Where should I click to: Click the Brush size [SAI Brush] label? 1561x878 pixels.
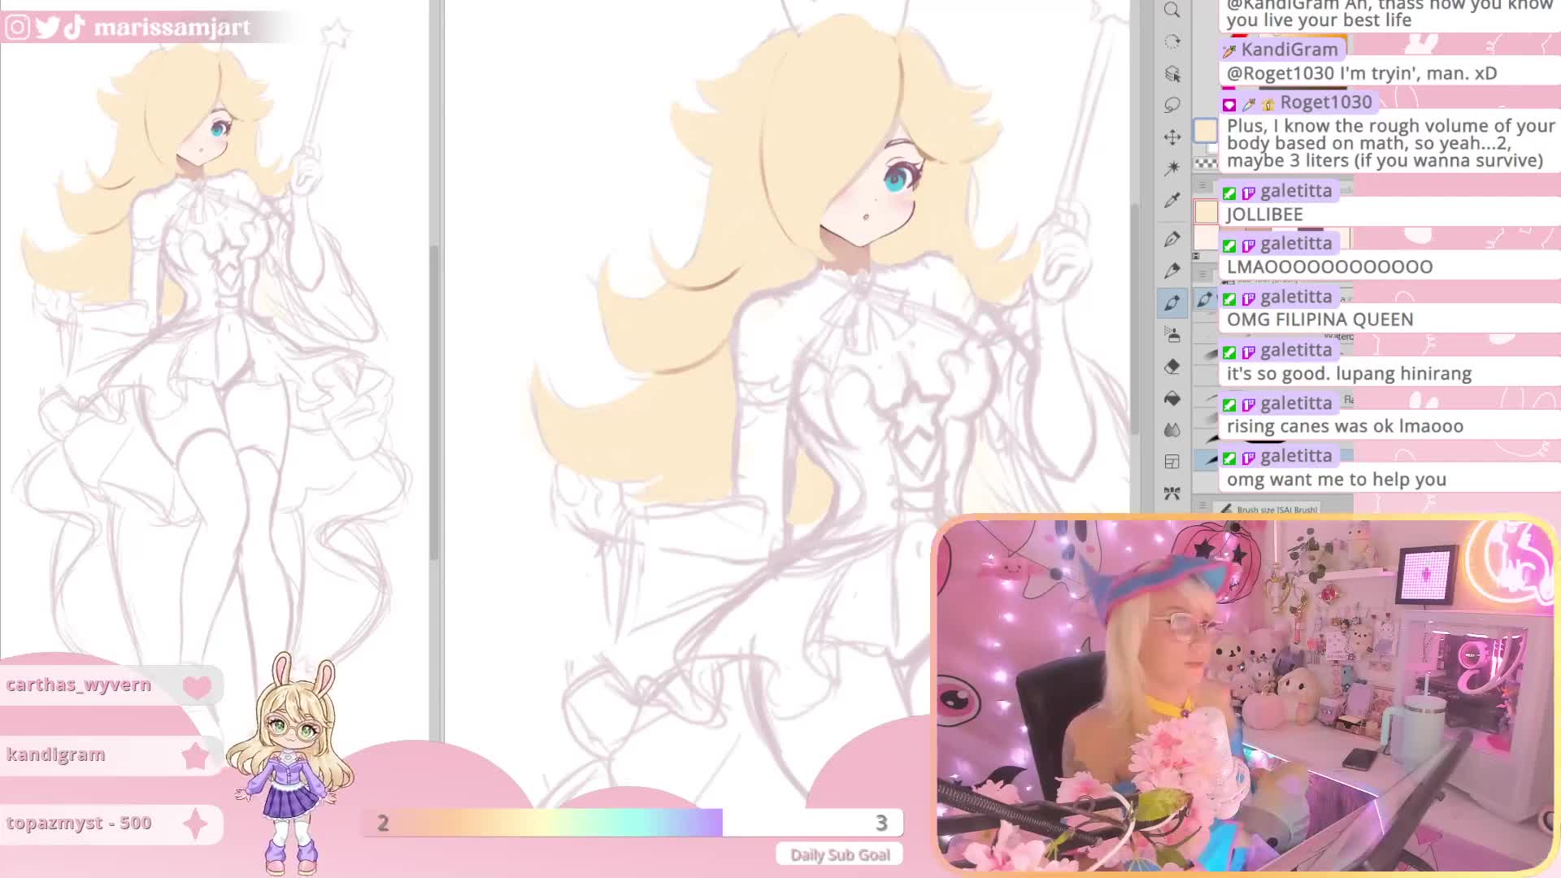click(1276, 510)
